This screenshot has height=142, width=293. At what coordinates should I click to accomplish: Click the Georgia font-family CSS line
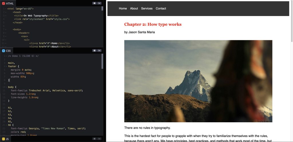tap(48, 129)
